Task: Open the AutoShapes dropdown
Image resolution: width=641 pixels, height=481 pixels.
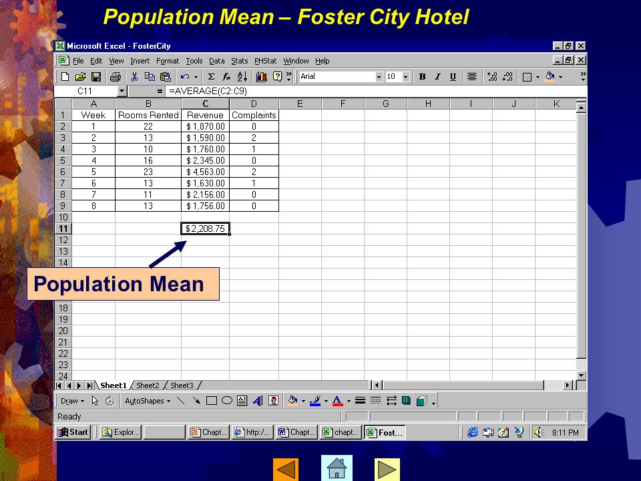Action: [x=148, y=401]
